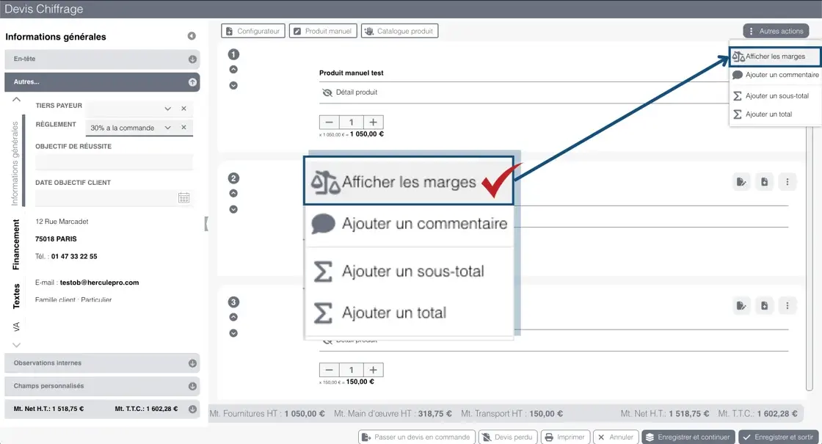Switch to the Textes vertical tab
This screenshot has height=444, width=822.
point(16,296)
